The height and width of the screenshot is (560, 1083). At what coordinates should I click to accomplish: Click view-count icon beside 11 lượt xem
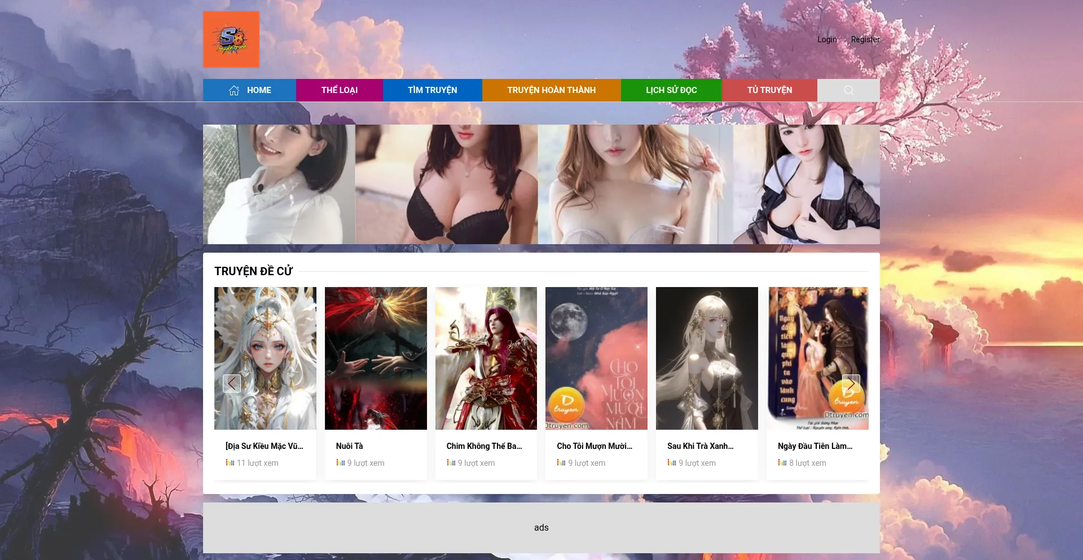coord(230,462)
